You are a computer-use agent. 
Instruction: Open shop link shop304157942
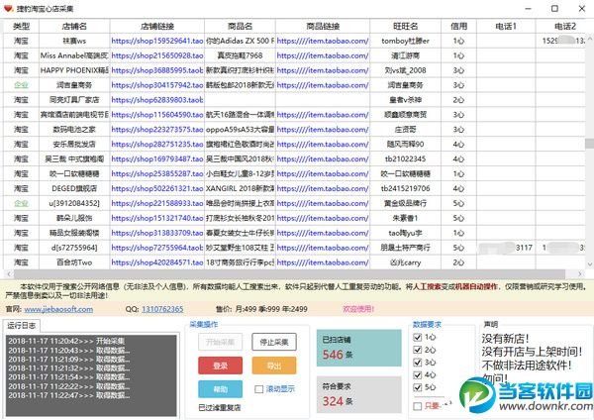[x=157, y=85]
